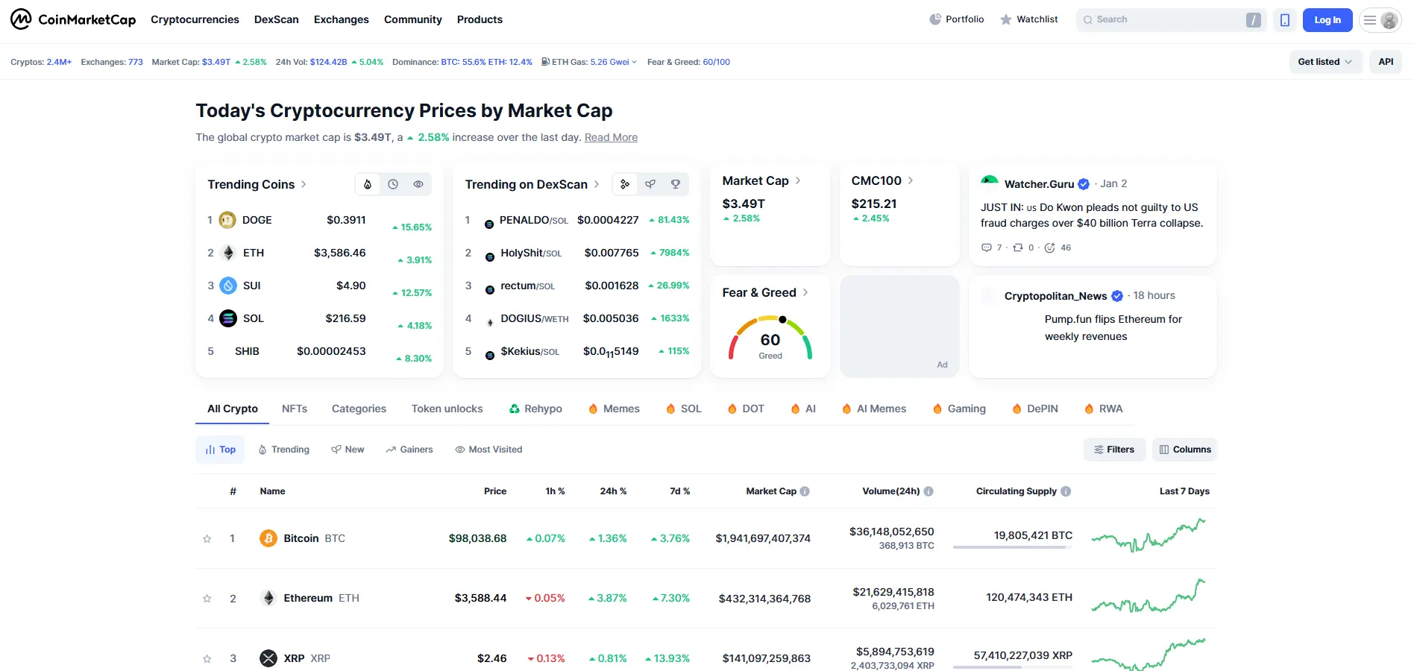Follow the Read More link
The image size is (1414, 671).
coord(611,137)
